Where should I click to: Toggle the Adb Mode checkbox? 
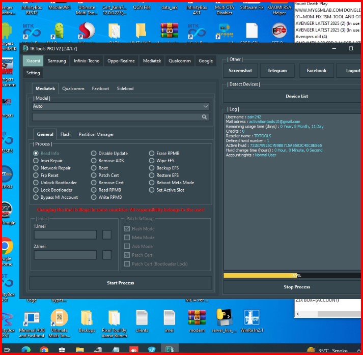pyautogui.click(x=127, y=246)
